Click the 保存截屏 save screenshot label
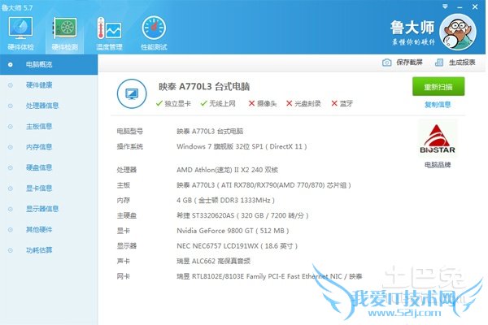 409,63
